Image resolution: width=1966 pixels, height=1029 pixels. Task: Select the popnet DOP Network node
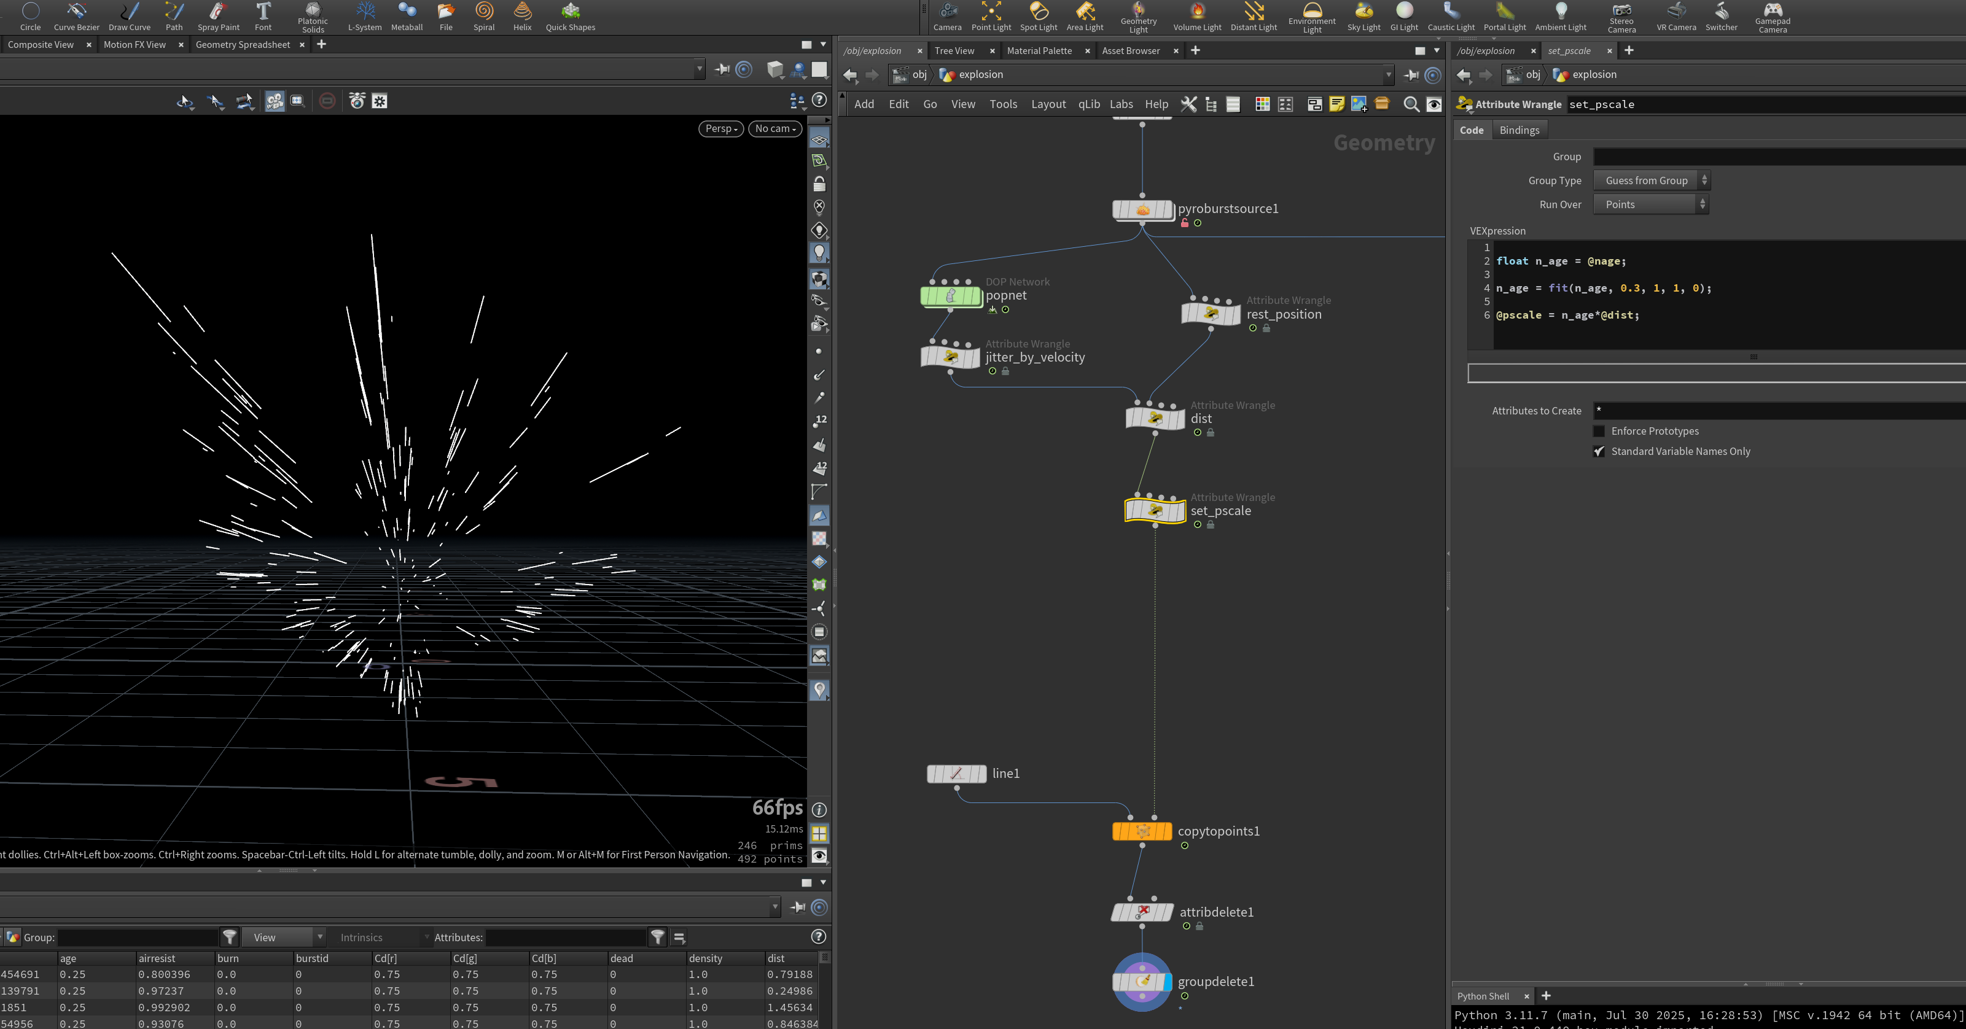[x=950, y=296]
